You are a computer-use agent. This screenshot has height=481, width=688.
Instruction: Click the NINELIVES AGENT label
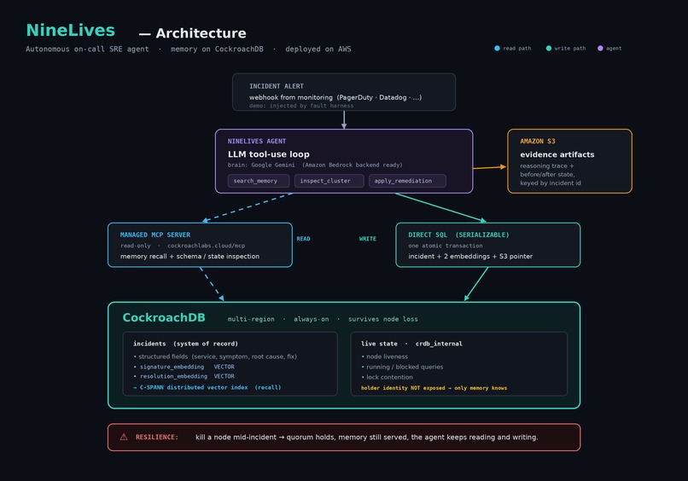pyautogui.click(x=257, y=142)
